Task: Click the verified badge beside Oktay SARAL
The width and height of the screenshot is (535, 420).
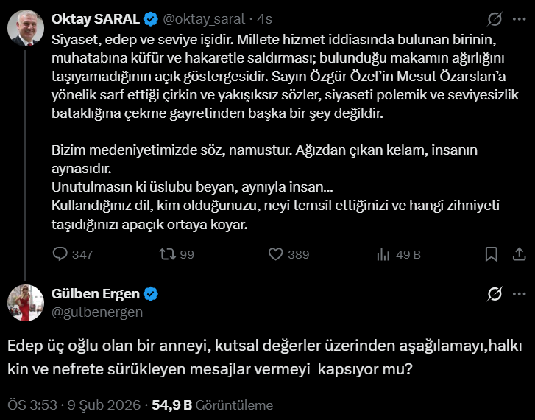Action: 149,18
